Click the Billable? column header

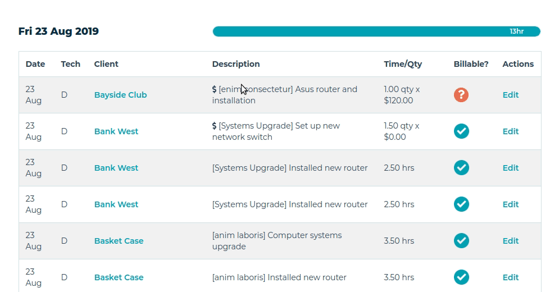(471, 64)
